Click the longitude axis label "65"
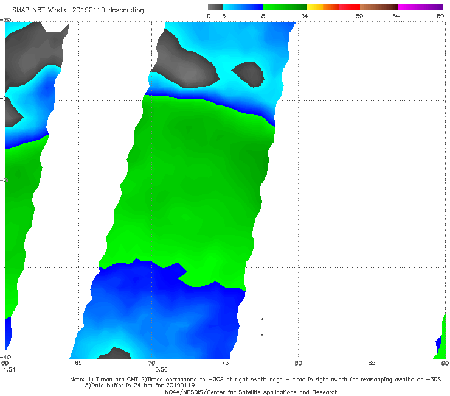The width and height of the screenshot is (450, 396). [78, 363]
